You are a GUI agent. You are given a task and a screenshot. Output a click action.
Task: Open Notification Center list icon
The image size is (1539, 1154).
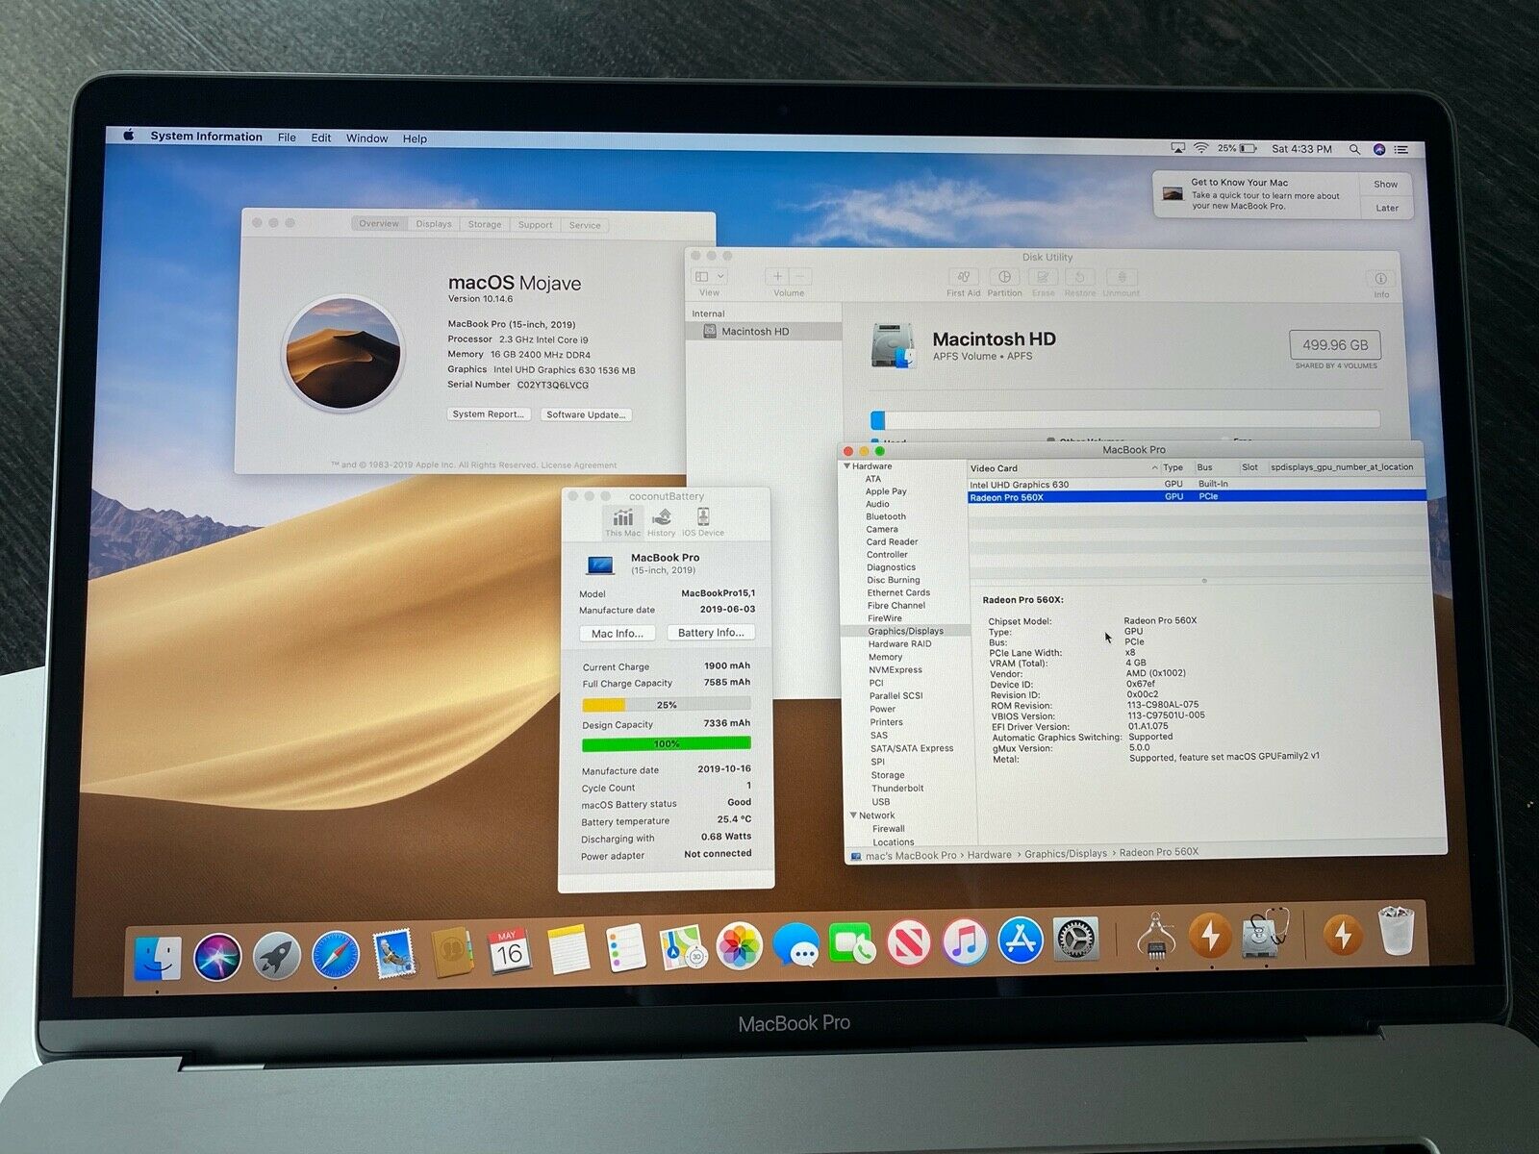(1402, 149)
